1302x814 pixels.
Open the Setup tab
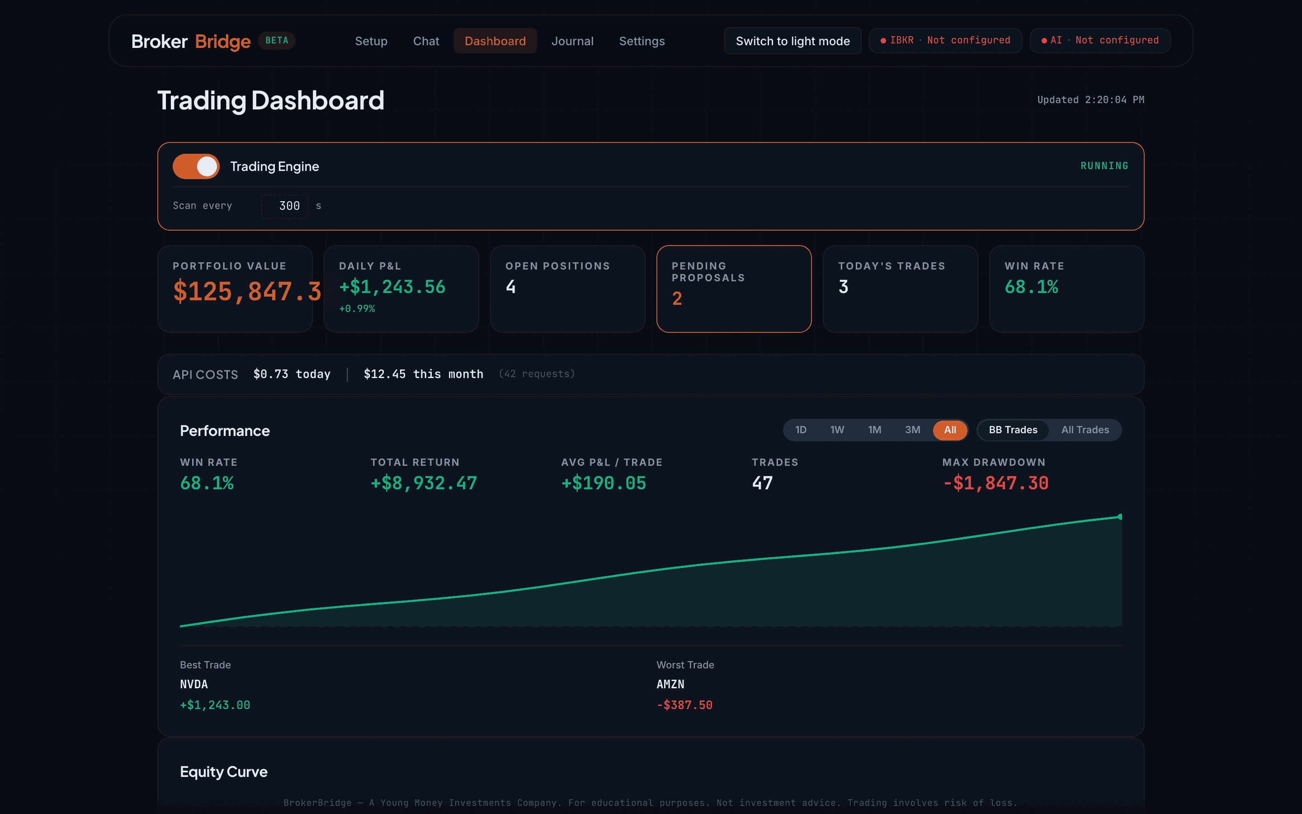tap(371, 41)
